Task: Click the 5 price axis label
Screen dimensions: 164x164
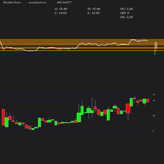Action: pyautogui.click(x=153, y=131)
